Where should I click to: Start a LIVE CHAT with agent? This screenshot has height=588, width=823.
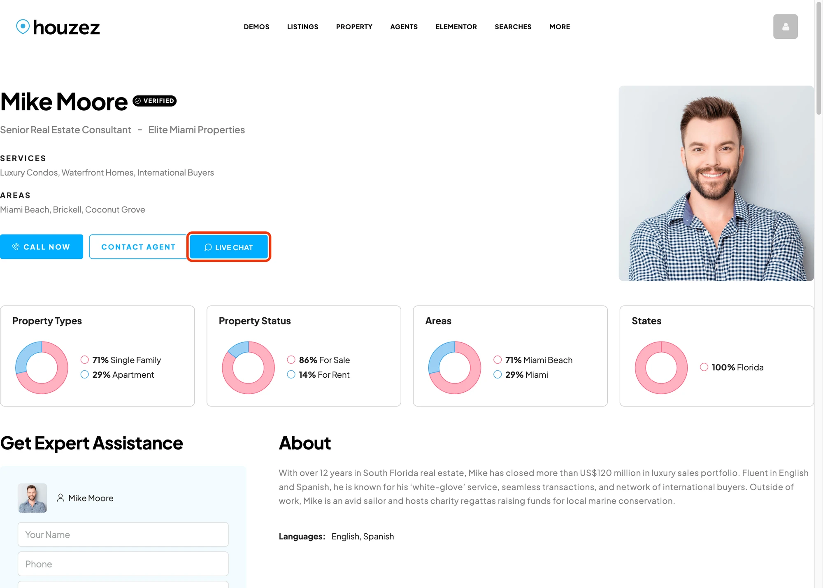coord(229,247)
